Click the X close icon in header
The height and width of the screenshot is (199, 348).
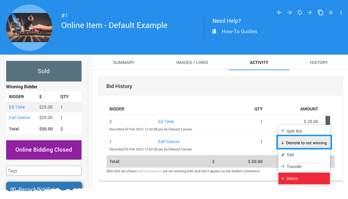tap(331, 13)
